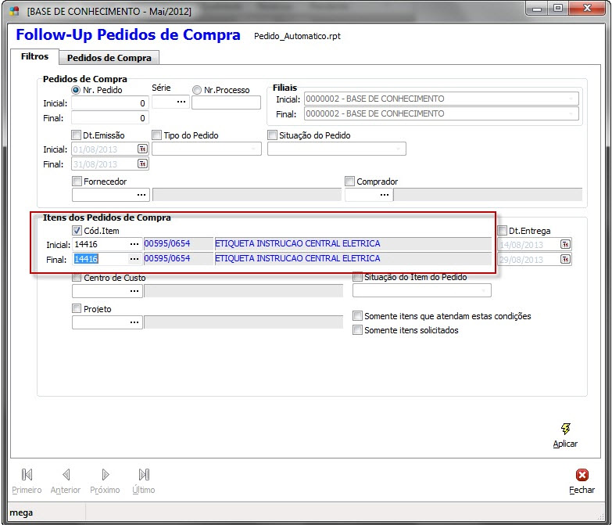Click the Próximo next record arrow
Viewport: 612px width, 525px height.
coord(105,474)
